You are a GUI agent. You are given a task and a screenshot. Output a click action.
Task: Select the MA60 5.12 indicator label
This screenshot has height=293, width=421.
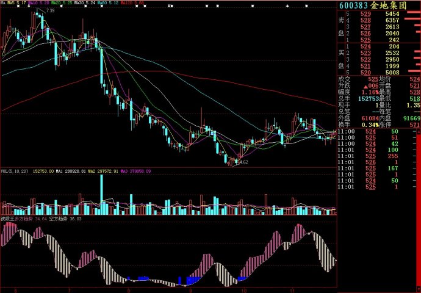108,3
